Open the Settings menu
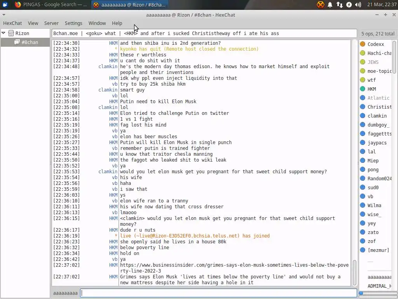Screen dimensions: 398x299 click(x=73, y=23)
